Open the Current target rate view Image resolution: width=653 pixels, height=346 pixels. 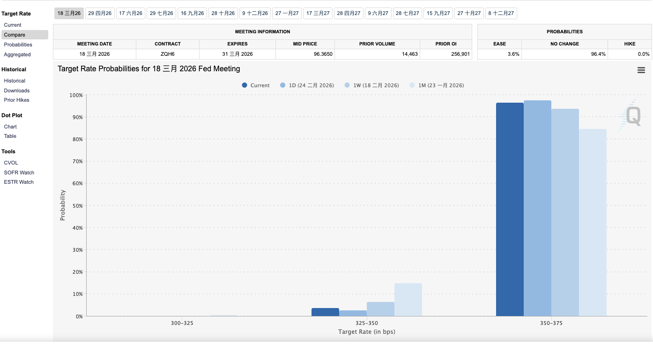[13, 25]
